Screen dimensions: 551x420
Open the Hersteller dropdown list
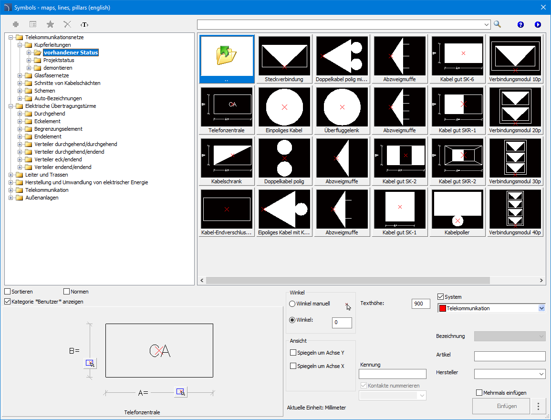tap(541, 374)
